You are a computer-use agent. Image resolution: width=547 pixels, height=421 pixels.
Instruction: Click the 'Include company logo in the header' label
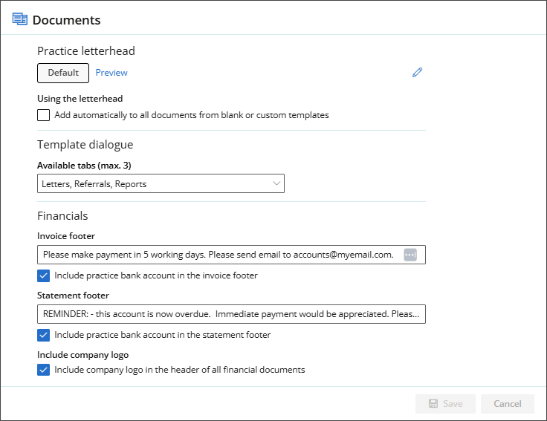(x=179, y=370)
